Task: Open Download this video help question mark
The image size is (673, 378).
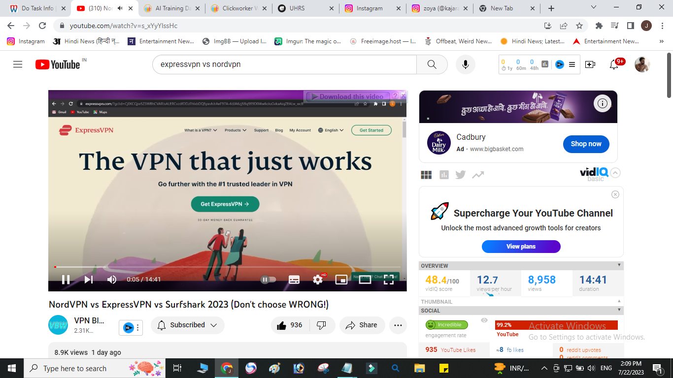Action: click(395, 96)
